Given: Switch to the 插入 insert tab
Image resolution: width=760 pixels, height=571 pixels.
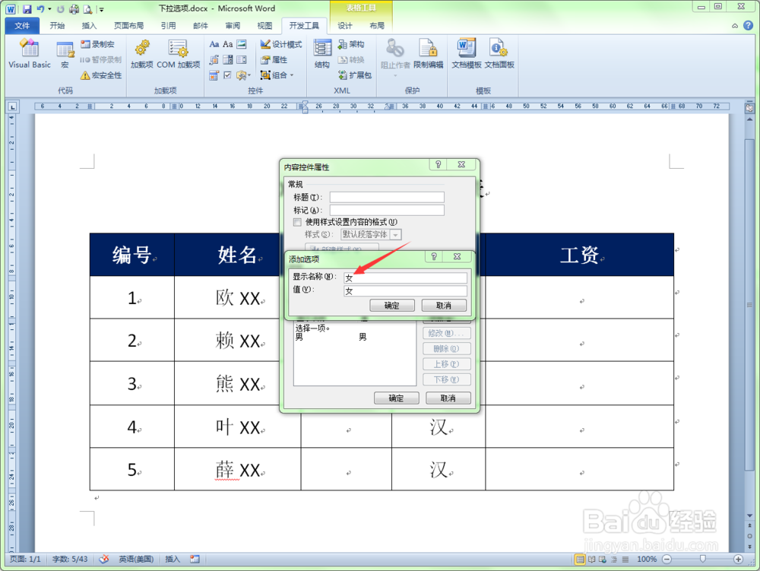Looking at the screenshot, I should click(89, 26).
